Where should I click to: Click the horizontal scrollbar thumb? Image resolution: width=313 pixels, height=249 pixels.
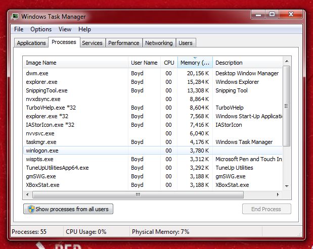click(138, 194)
